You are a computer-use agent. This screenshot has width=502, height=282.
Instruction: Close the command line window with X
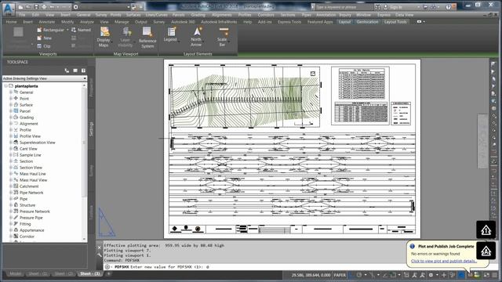100,248
